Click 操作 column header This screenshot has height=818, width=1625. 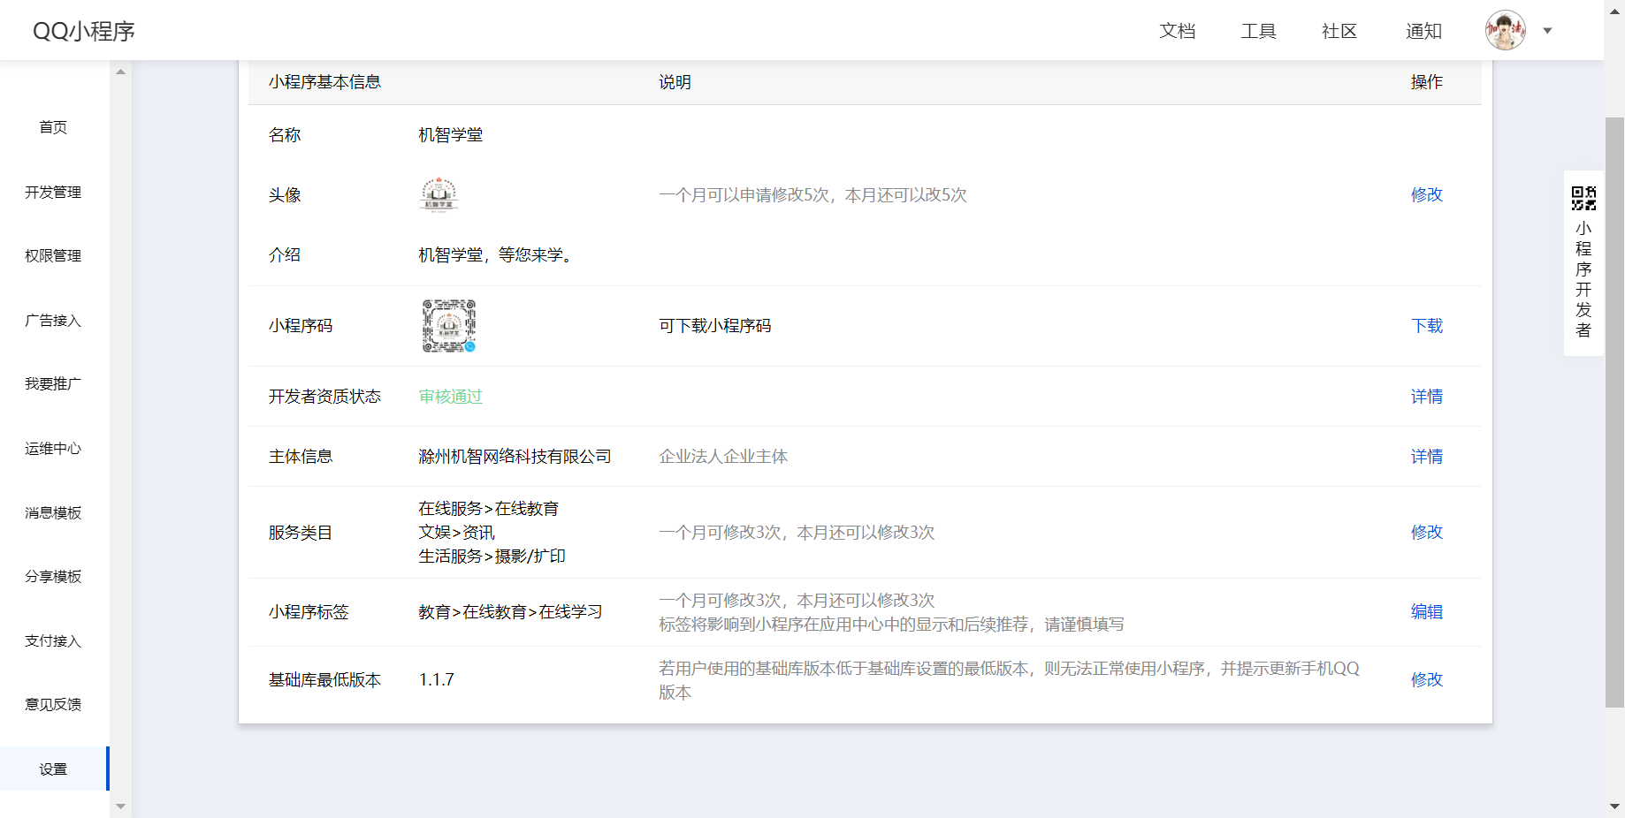click(x=1426, y=82)
